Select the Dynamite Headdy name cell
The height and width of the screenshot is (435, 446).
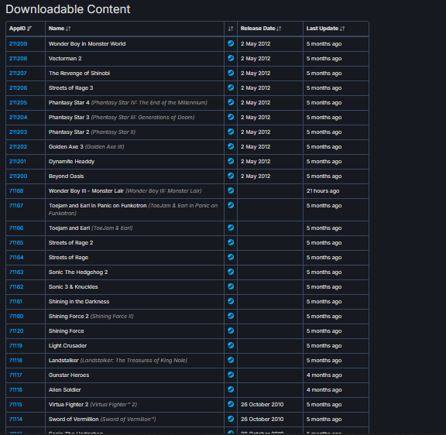point(135,162)
